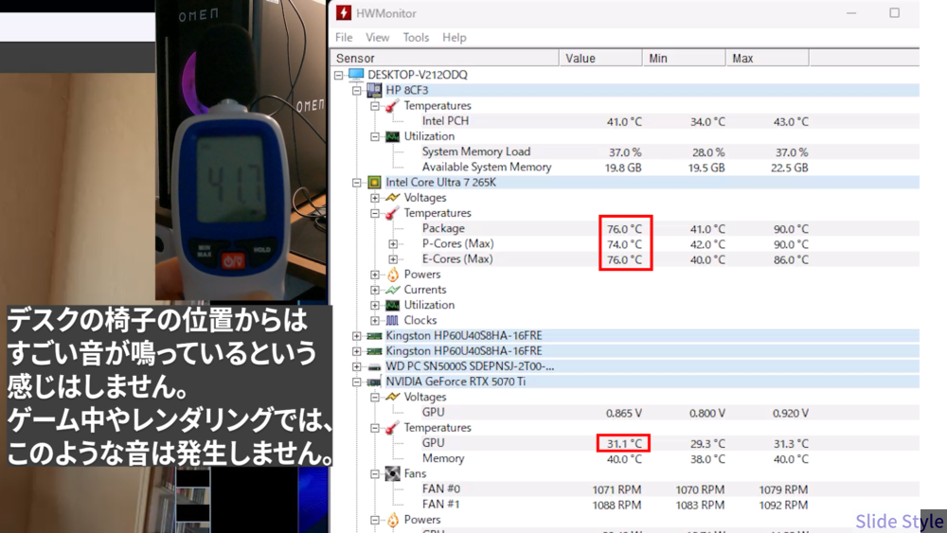Click second Kingston memory module icon

(374, 351)
